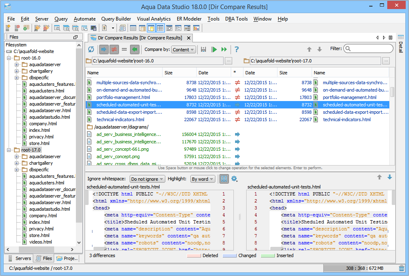409x276 pixels.
Task: Sort by the left Name column header
Action: click(x=124, y=73)
